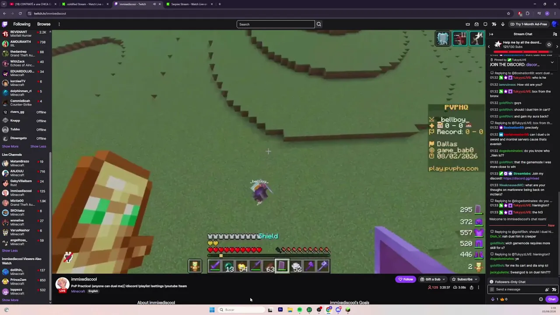The width and height of the screenshot is (560, 315).
Task: Bookmark this page with the star icon
Action: (508, 14)
